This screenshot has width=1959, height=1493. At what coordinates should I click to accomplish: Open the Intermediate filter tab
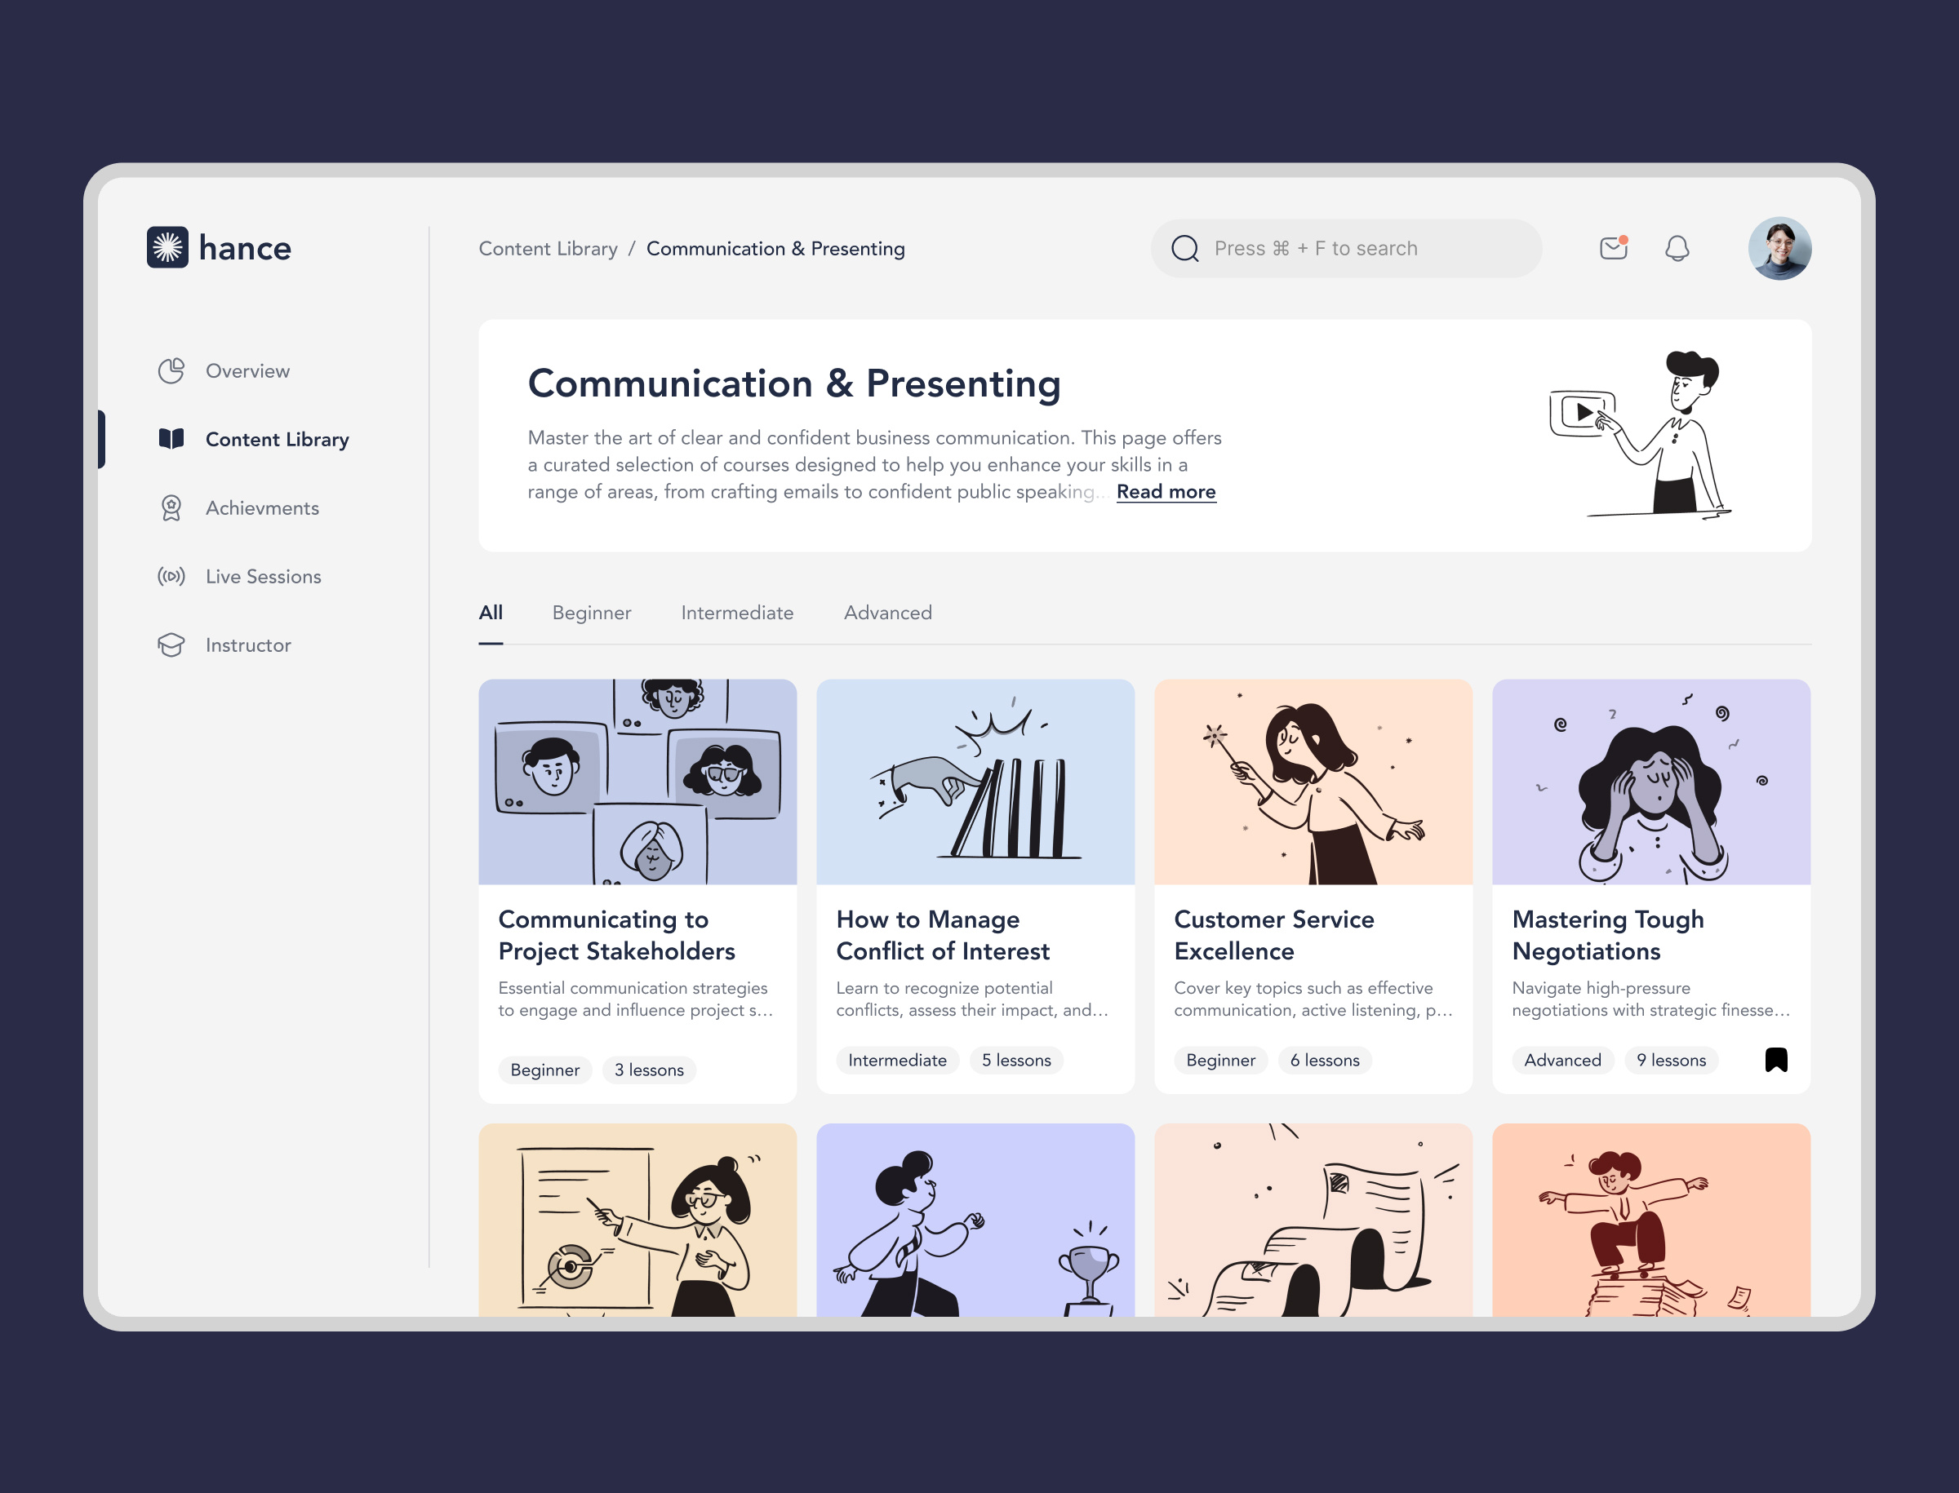point(737,613)
